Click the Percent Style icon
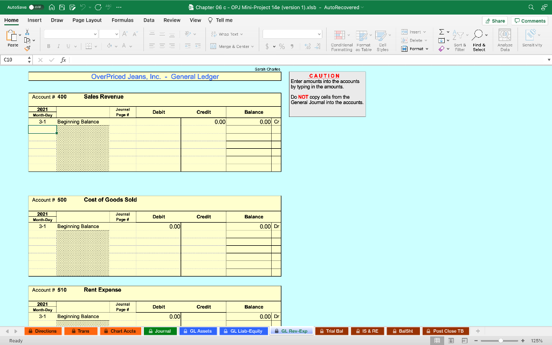 [x=282, y=46]
